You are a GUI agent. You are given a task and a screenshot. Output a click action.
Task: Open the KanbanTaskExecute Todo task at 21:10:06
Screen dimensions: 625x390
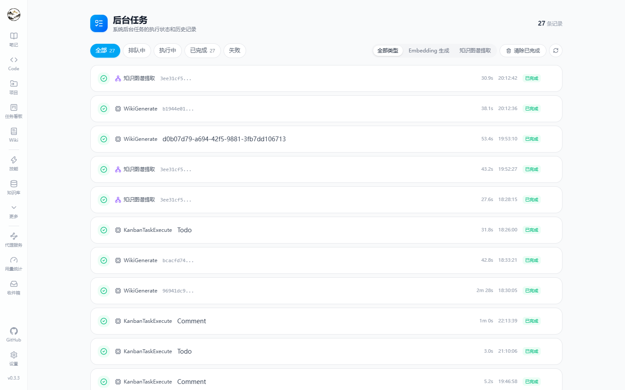pyautogui.click(x=326, y=351)
